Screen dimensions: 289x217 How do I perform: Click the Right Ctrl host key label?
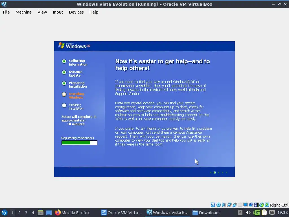[279, 205]
